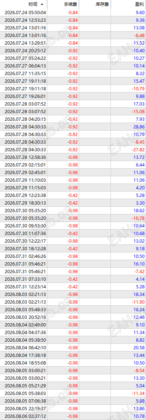This screenshot has width=146, height=420.
Task: Click profit value 18.62
Action: coord(139,210)
